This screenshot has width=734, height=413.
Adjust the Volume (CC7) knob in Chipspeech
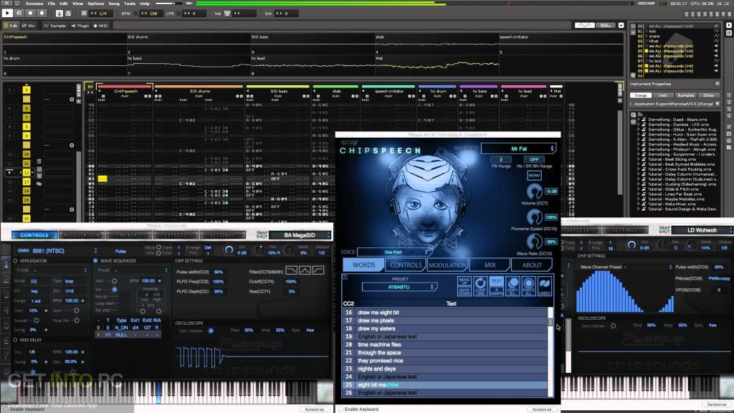pos(534,192)
